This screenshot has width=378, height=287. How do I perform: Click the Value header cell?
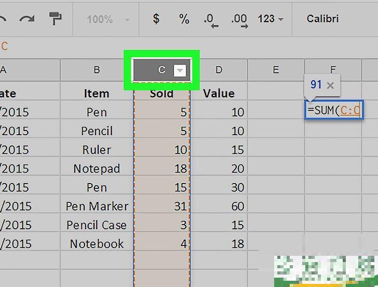click(x=219, y=94)
